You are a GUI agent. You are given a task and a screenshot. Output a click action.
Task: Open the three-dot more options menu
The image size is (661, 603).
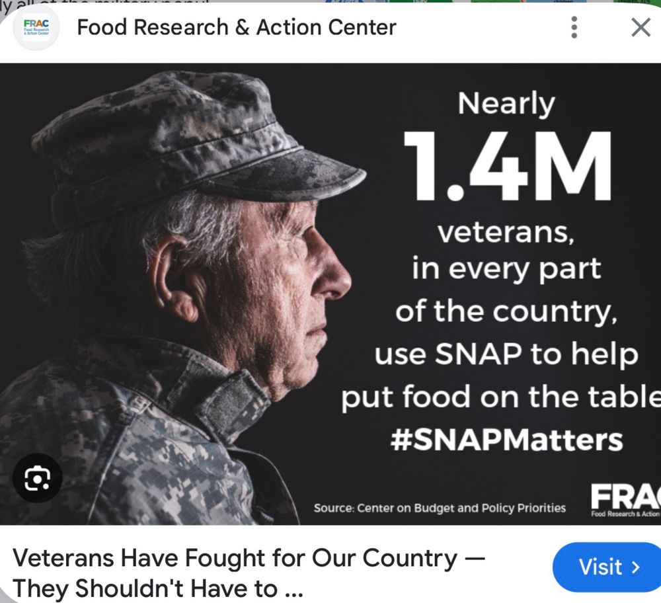(x=574, y=28)
